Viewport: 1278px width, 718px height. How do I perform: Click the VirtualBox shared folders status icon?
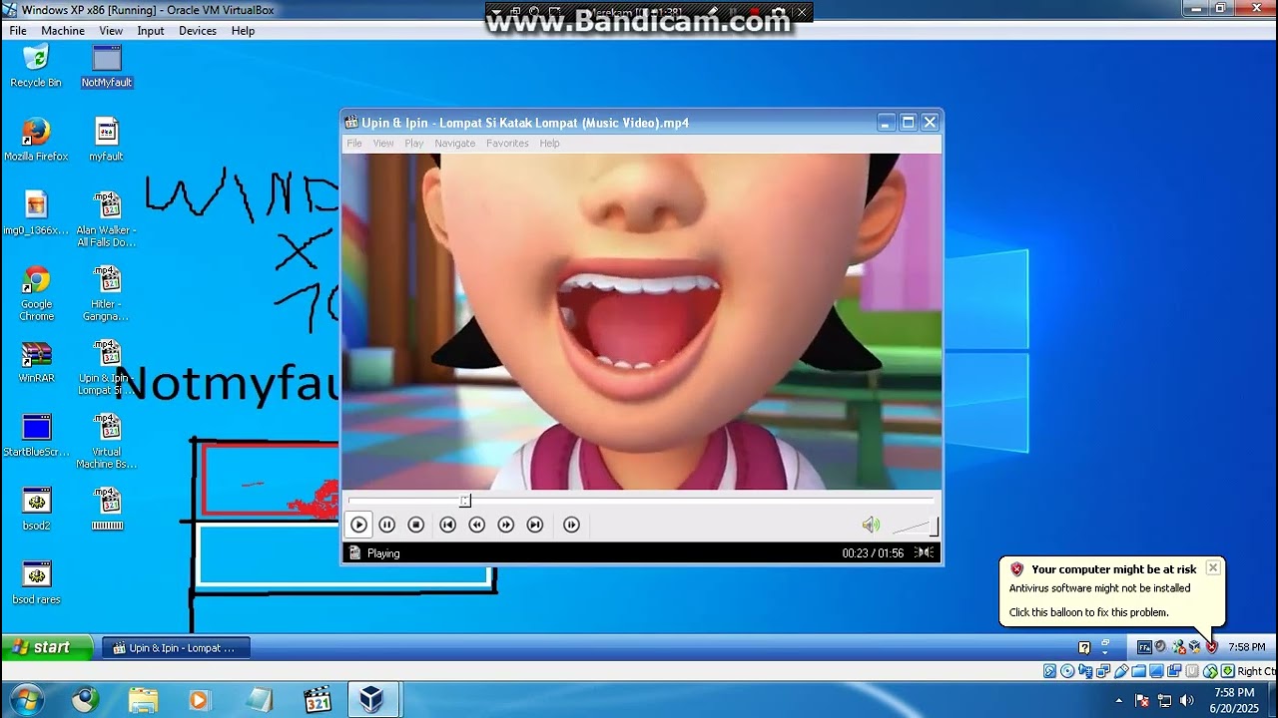coord(1139,671)
